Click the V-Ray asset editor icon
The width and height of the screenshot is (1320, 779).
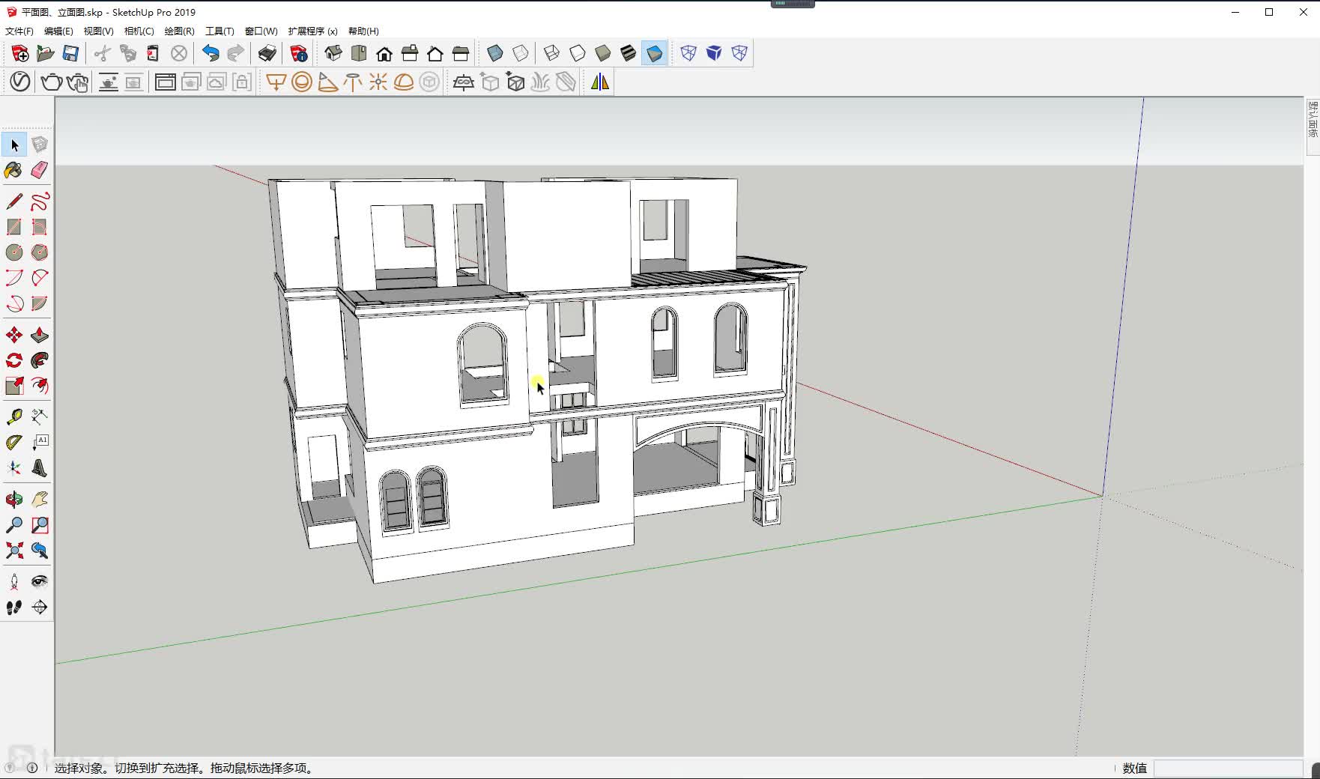[20, 82]
